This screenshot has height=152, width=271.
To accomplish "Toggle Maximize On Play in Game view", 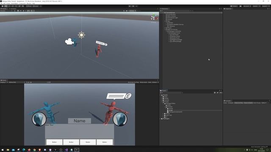I will click(x=133, y=82).
